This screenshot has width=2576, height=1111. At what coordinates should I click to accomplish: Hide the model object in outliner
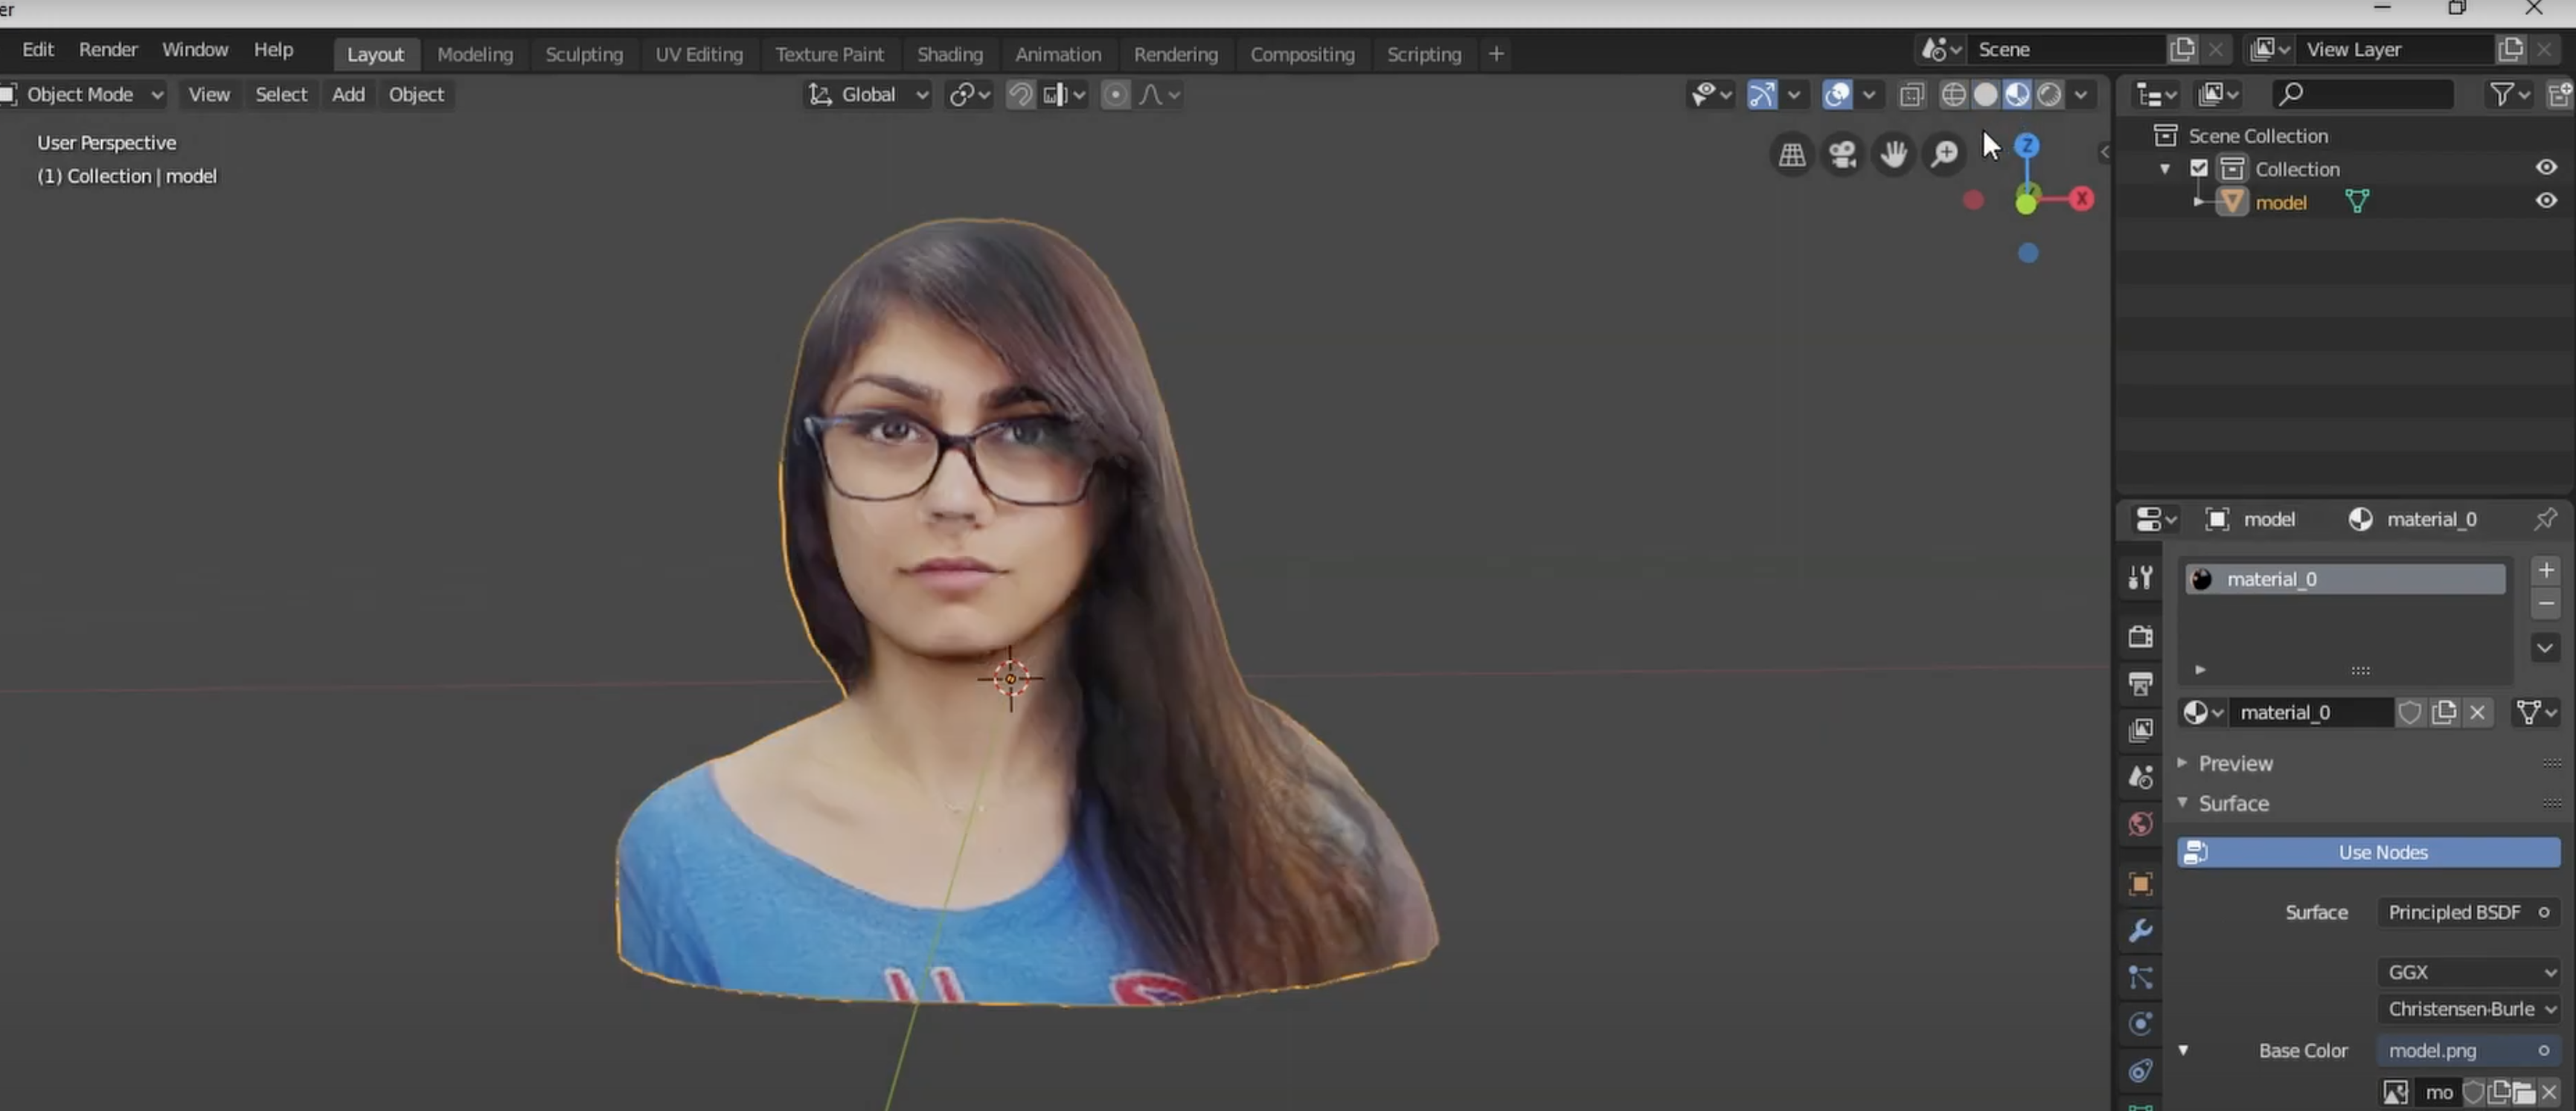pos(2546,201)
